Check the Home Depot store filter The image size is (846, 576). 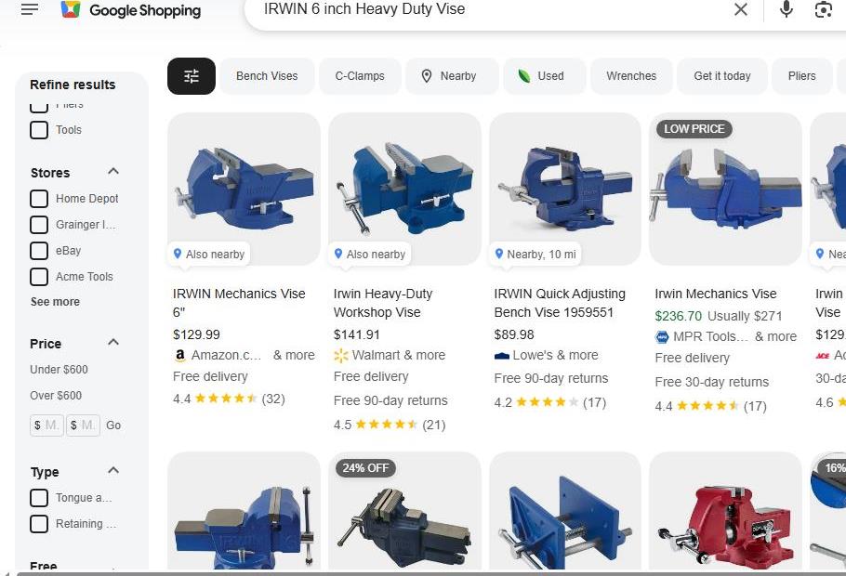39,199
